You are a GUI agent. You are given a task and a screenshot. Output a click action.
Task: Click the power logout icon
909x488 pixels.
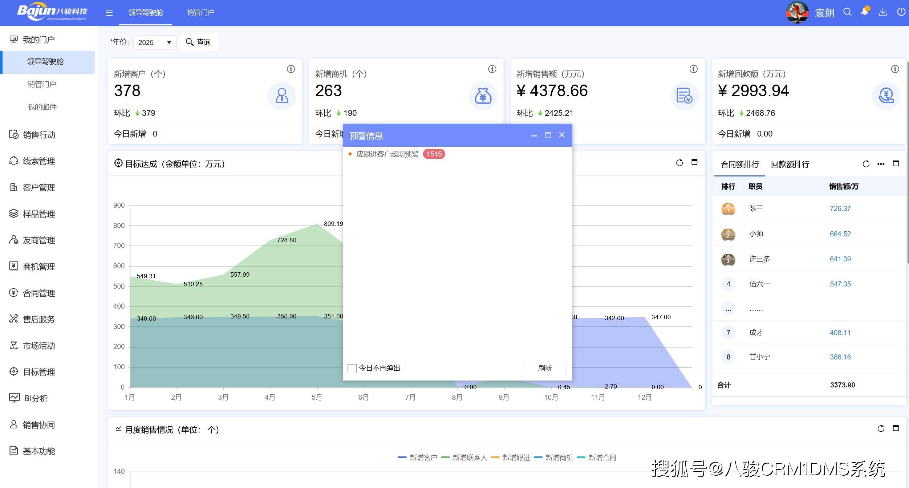[x=901, y=12]
